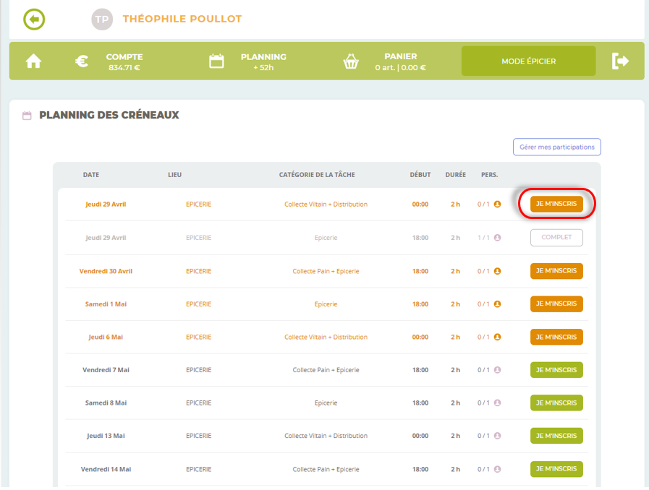The height and width of the screenshot is (490, 649).
Task: Click small calendar icon beside Planning des créneaux
Action: (27, 116)
